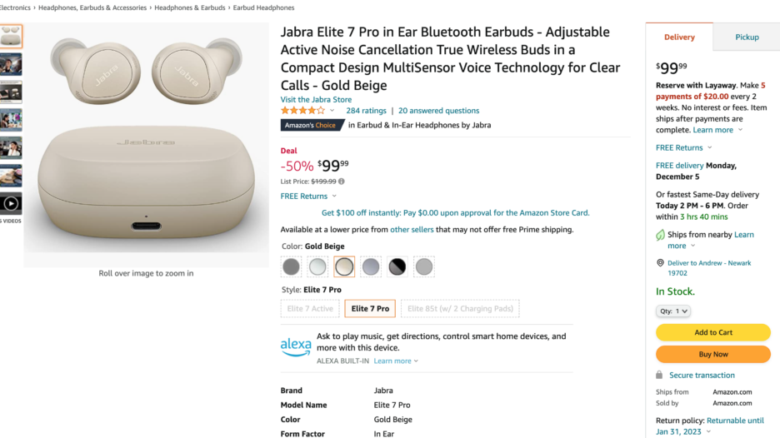Select the black and gray split color swatch

click(x=397, y=266)
